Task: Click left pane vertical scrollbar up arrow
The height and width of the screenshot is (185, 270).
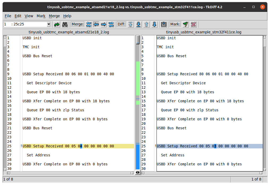Action: pyautogui.click(x=5, y=37)
